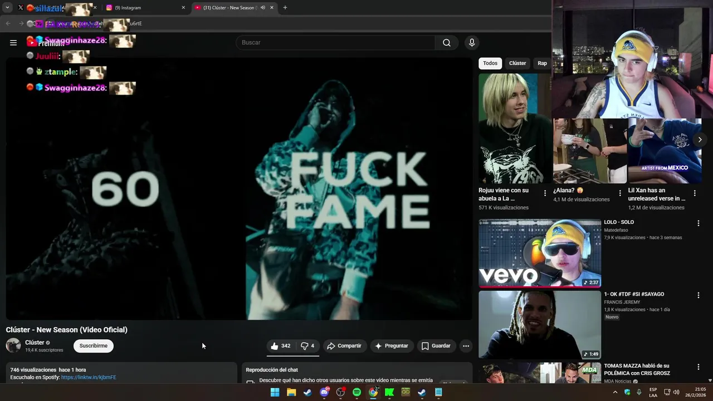Like the video with the thumbs-up button
The image size is (713, 401).
281,346
